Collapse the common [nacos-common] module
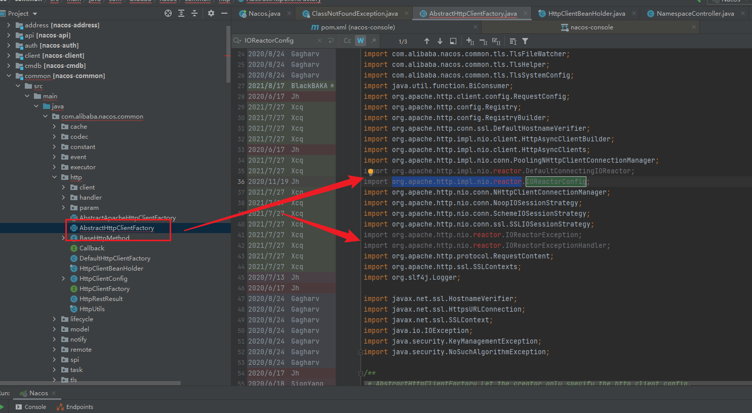Image resolution: width=752 pixels, height=413 pixels. (x=9, y=76)
